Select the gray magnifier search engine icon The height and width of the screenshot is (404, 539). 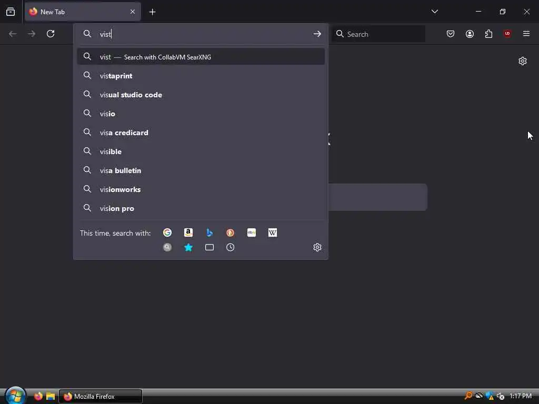tap(167, 247)
